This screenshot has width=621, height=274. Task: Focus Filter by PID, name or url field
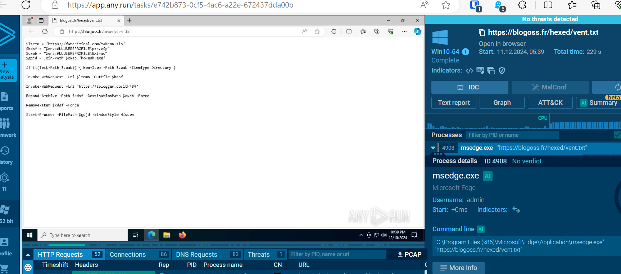(x=337, y=254)
